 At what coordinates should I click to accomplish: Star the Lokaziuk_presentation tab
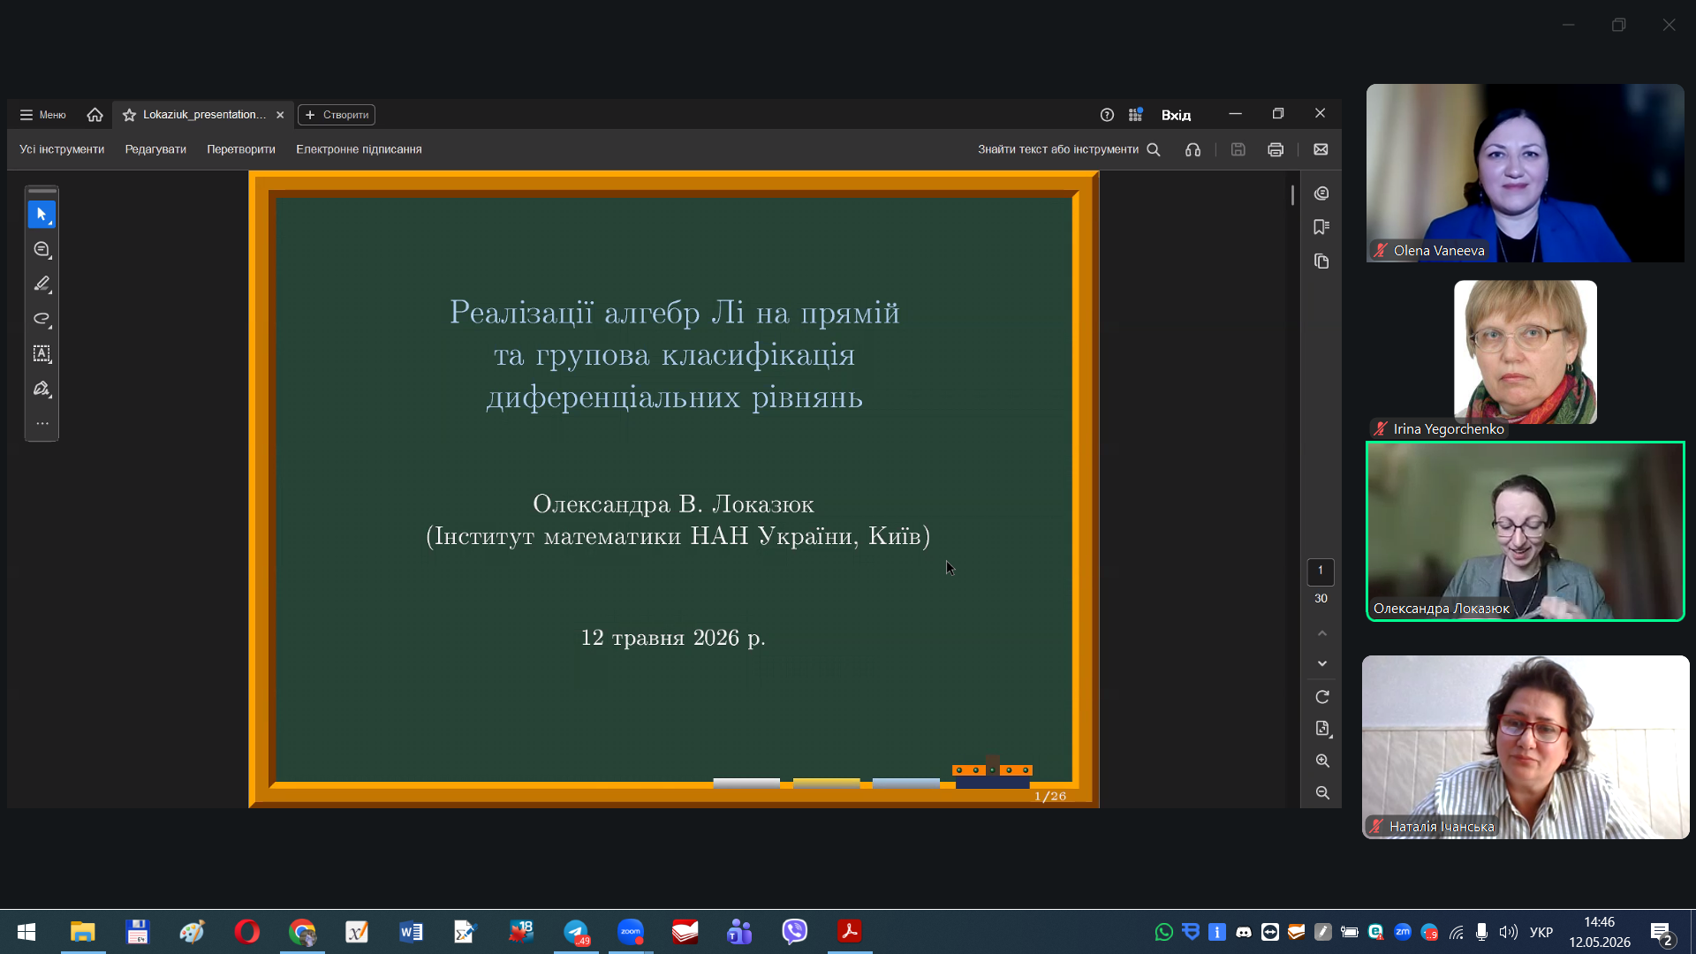click(129, 115)
